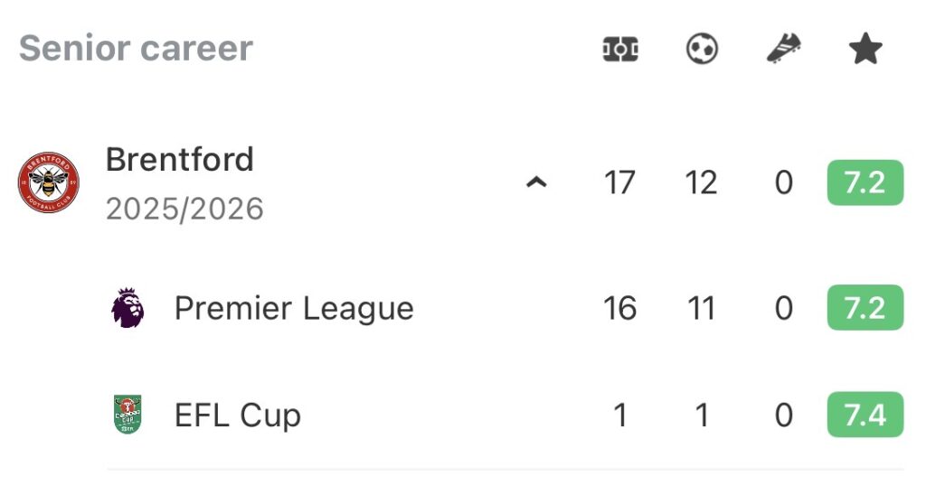Click the rating star icon

[x=865, y=50]
